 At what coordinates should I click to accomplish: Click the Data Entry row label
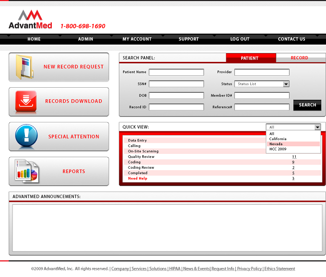click(x=137, y=140)
